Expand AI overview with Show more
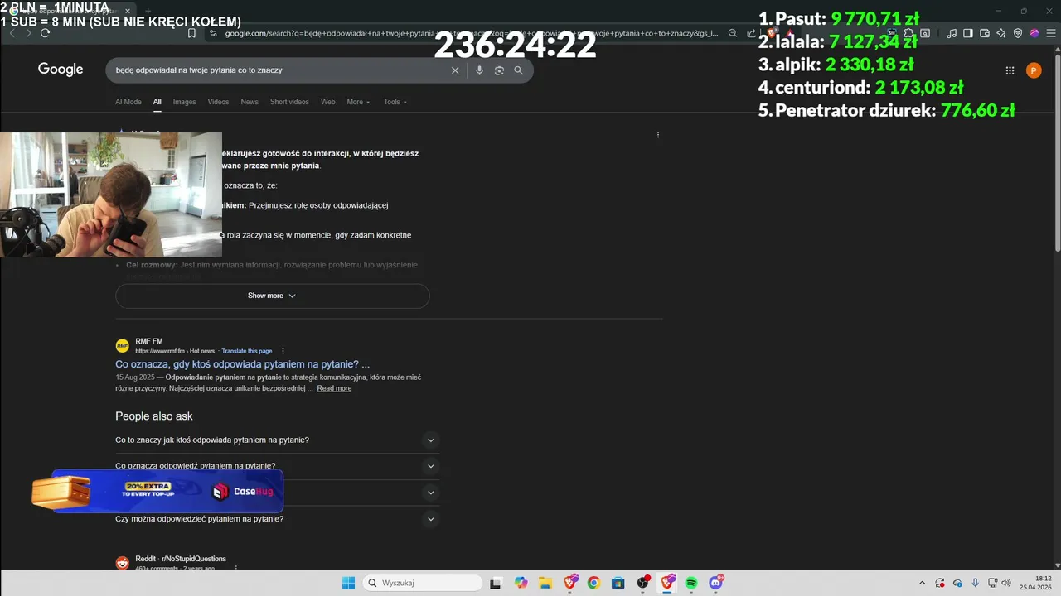The image size is (1061, 596). (x=272, y=296)
